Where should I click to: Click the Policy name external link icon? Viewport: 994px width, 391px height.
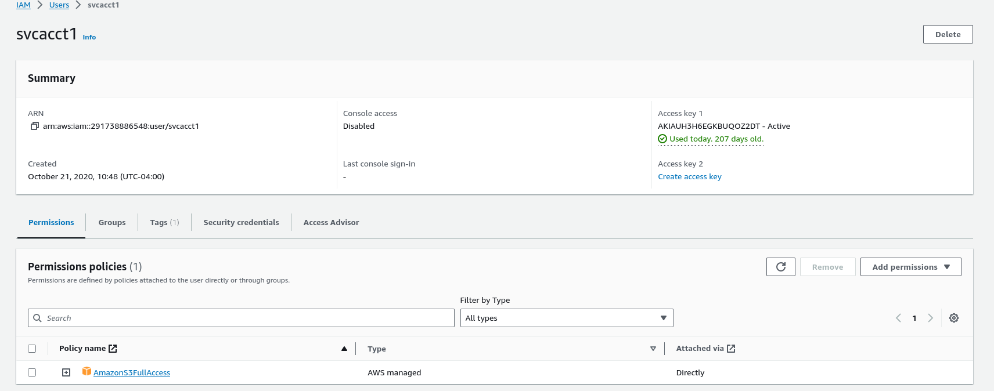pyautogui.click(x=113, y=349)
